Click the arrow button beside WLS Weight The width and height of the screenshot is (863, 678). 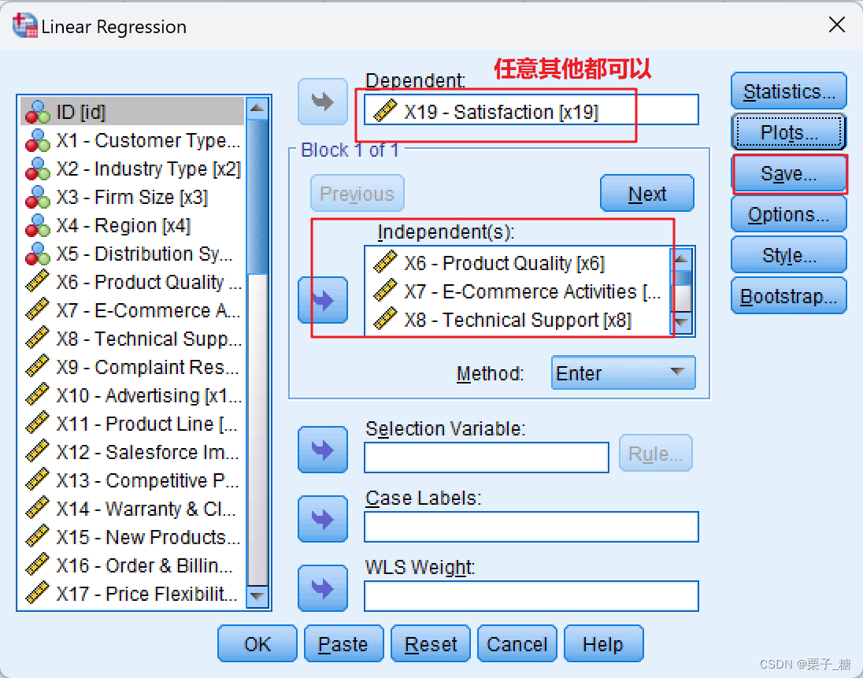click(x=323, y=588)
